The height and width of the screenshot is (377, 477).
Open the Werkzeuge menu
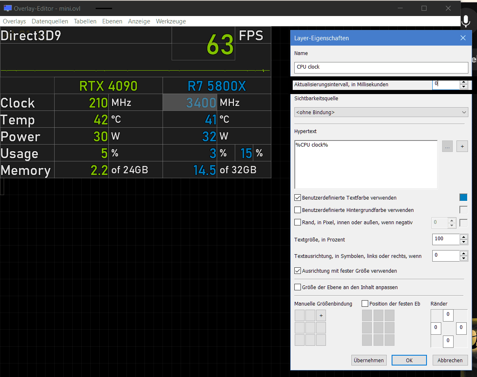point(171,21)
